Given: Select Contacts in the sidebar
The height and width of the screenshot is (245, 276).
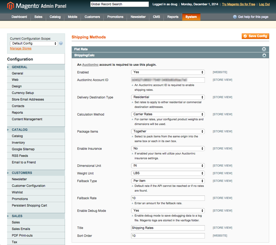Looking at the screenshot, I should pyautogui.click(x=36, y=106).
